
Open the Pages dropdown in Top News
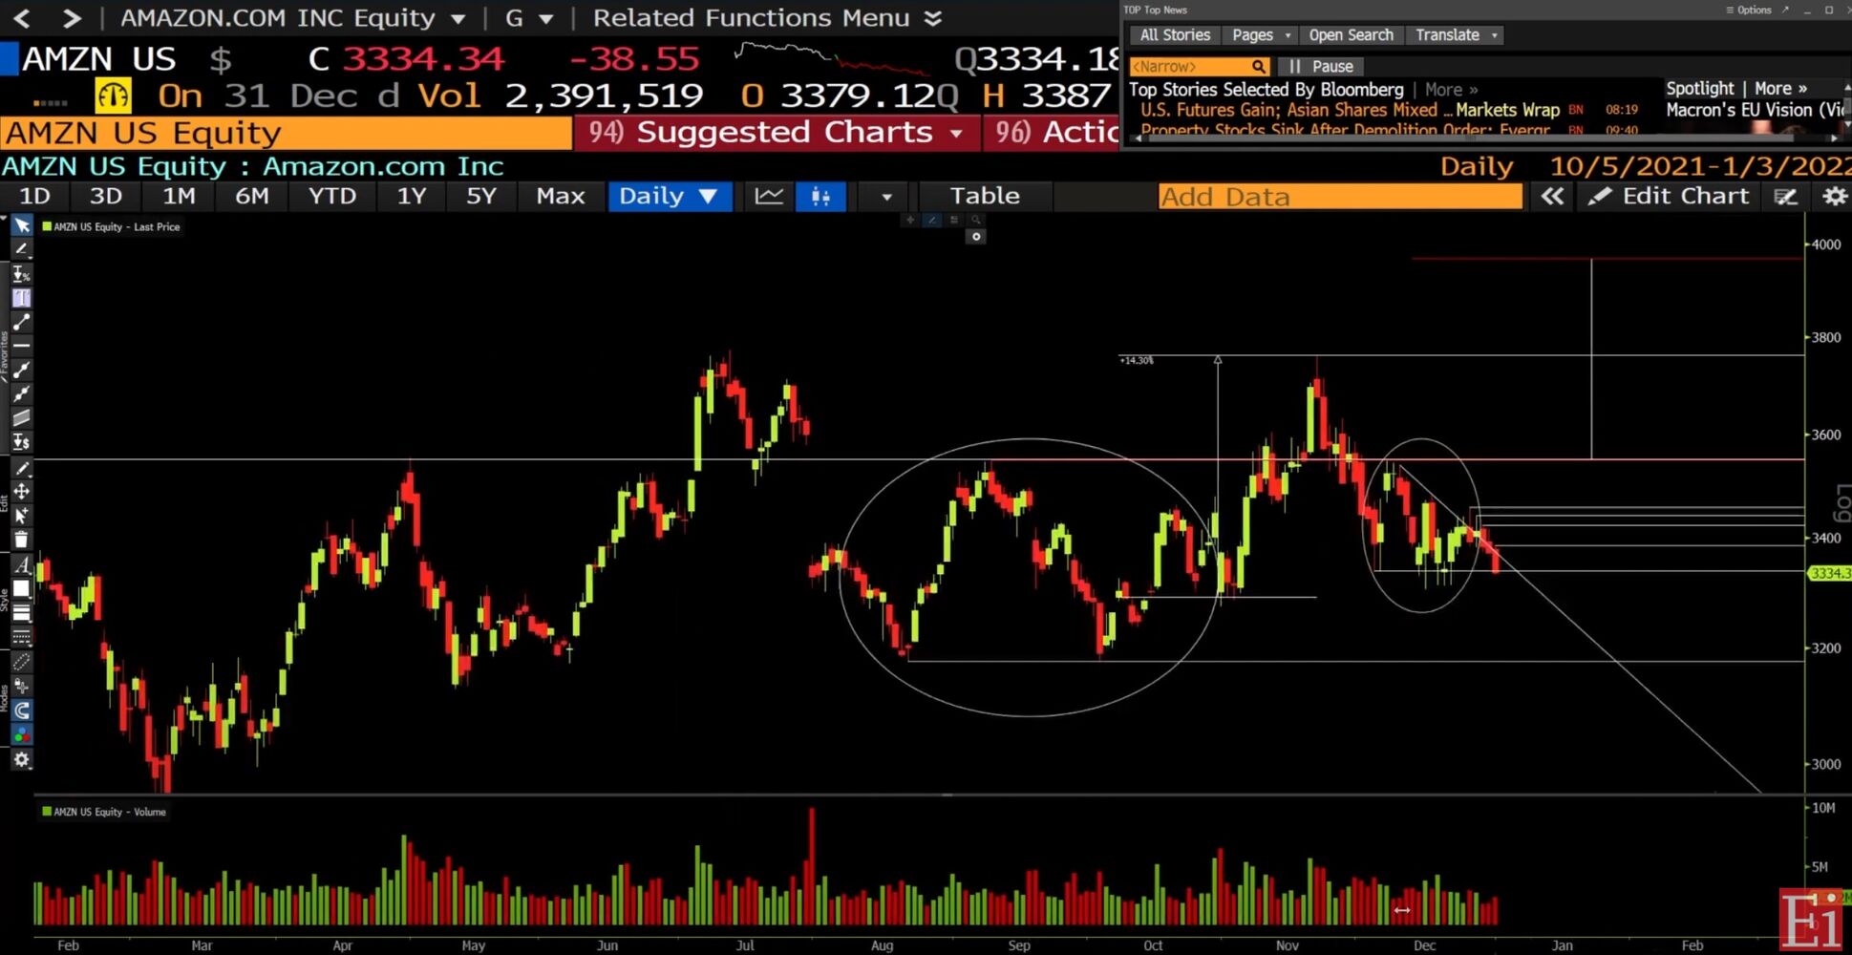pos(1261,35)
